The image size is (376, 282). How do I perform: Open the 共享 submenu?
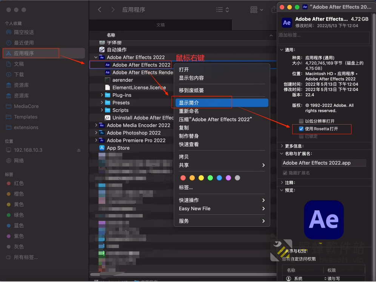222,165
